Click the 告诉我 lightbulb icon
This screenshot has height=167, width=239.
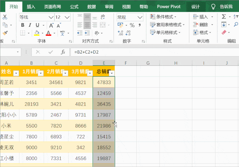pos(213,7)
